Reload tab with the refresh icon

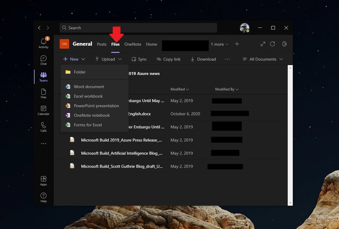pos(273,44)
